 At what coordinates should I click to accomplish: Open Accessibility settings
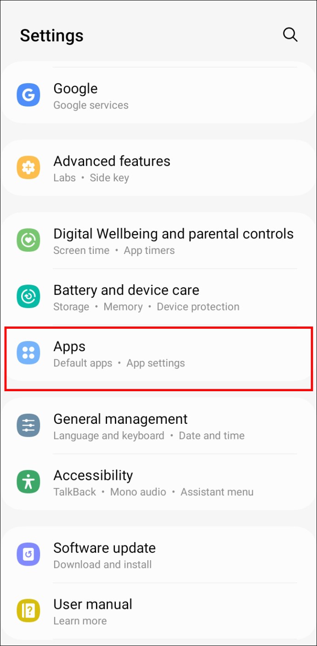tap(158, 482)
